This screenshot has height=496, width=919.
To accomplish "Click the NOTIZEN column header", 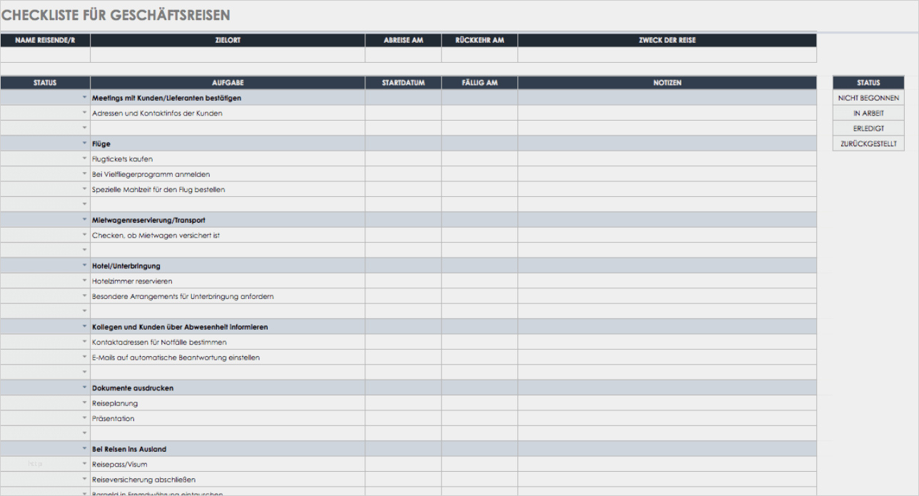I will (667, 83).
